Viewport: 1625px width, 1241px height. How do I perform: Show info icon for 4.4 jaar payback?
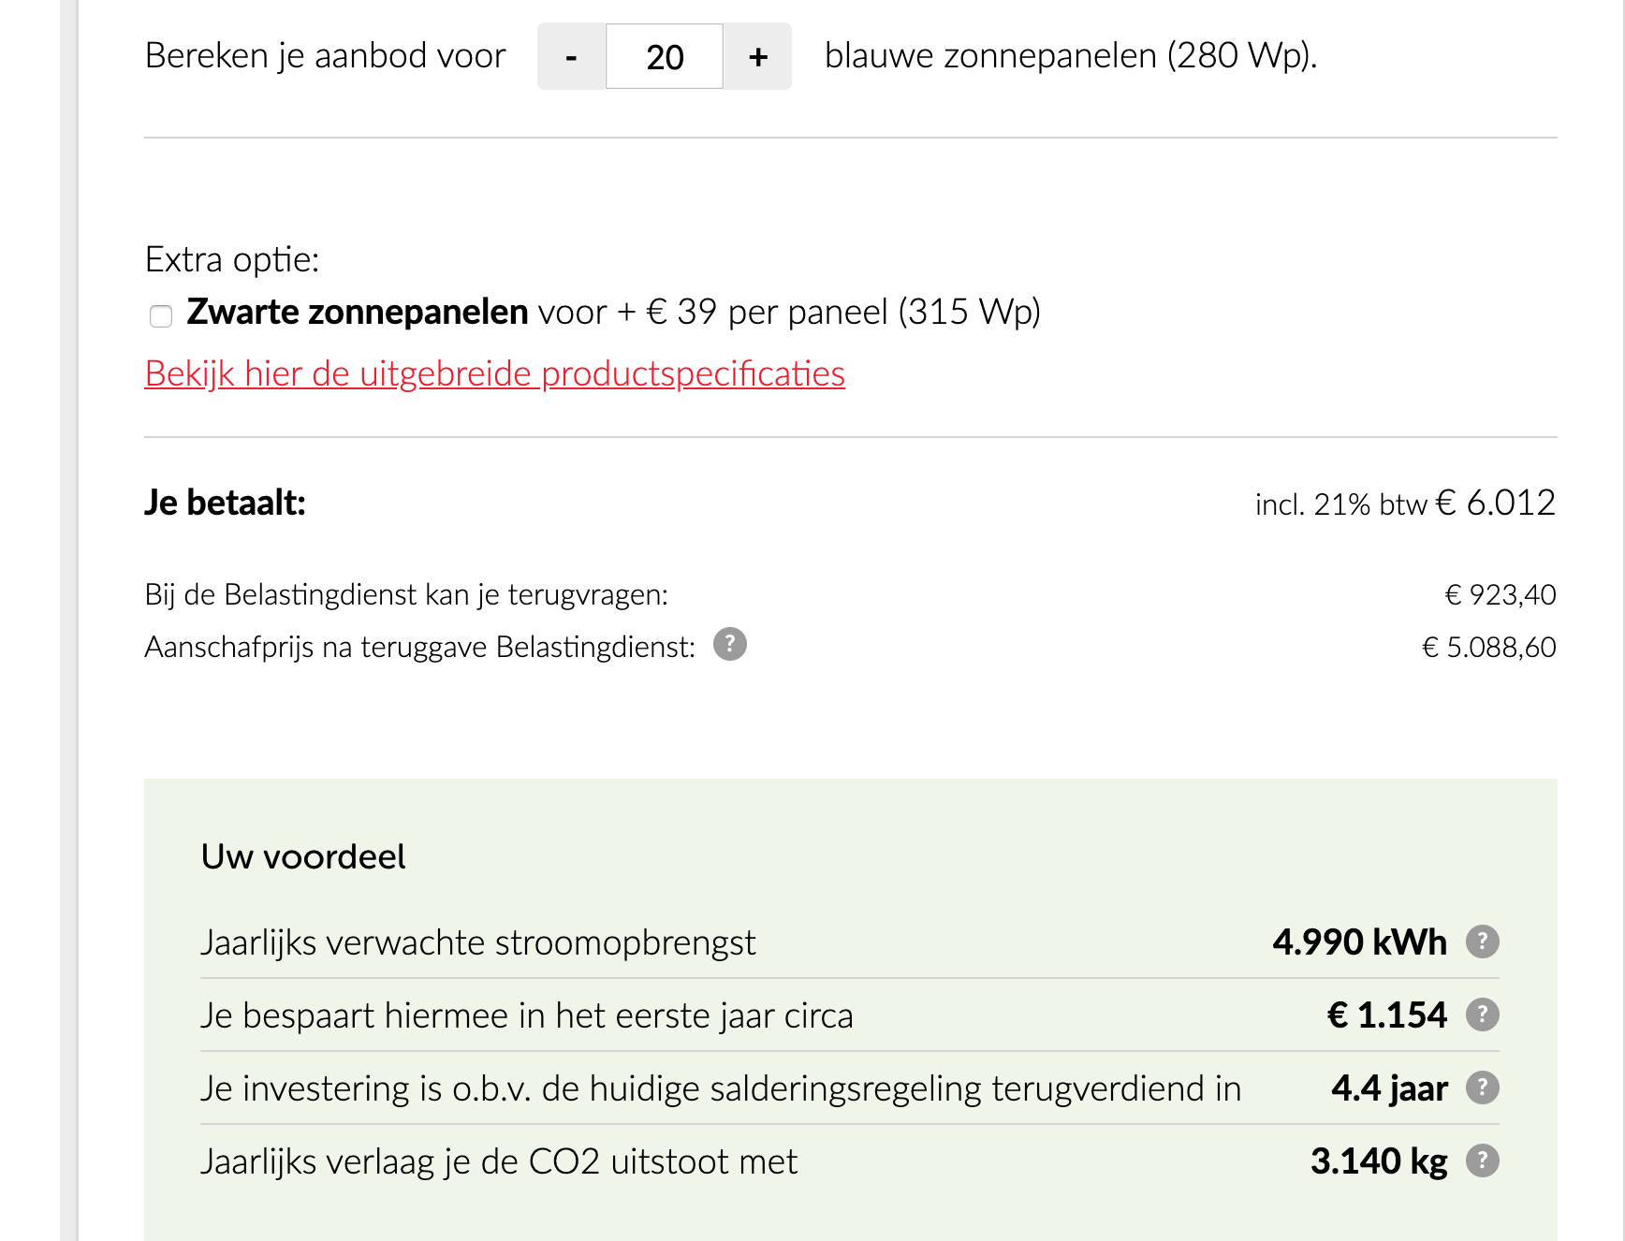pos(1482,1088)
